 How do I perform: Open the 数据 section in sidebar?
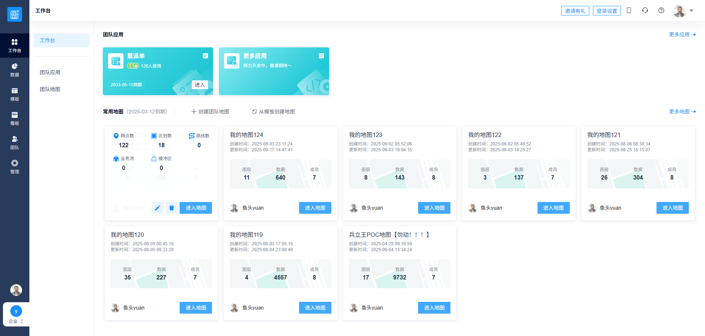tap(14, 70)
